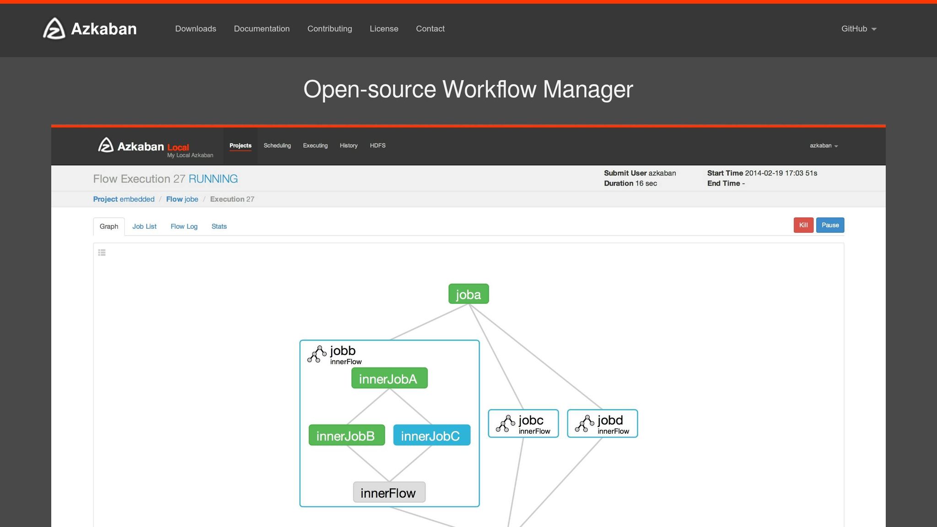Open the Executing section
Viewport: 937px width, 527px height.
pos(315,145)
